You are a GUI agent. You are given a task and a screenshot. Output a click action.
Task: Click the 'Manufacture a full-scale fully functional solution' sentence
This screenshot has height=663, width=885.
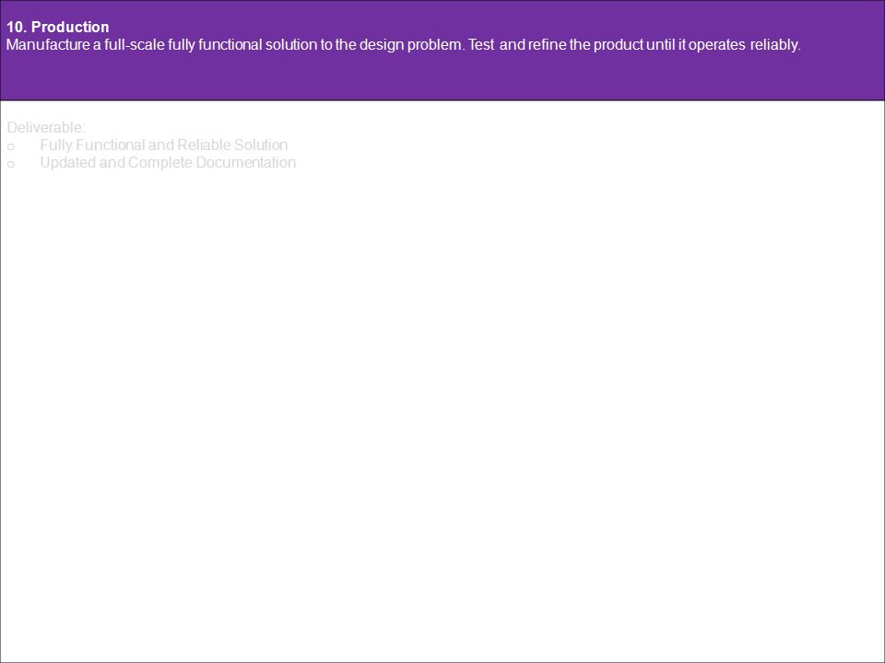[404, 45]
